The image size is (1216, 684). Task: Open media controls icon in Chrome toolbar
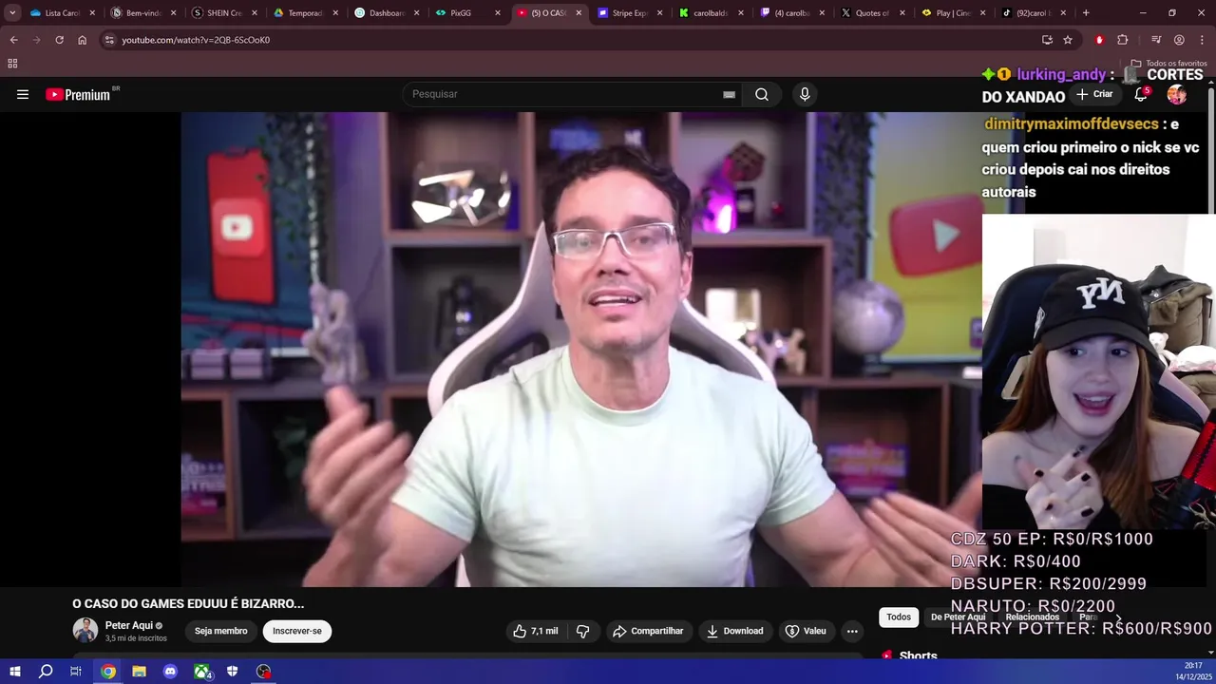tap(1156, 40)
